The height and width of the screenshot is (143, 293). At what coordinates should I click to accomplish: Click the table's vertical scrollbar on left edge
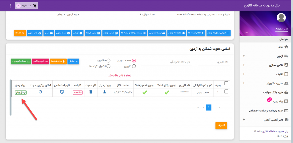[11, 97]
